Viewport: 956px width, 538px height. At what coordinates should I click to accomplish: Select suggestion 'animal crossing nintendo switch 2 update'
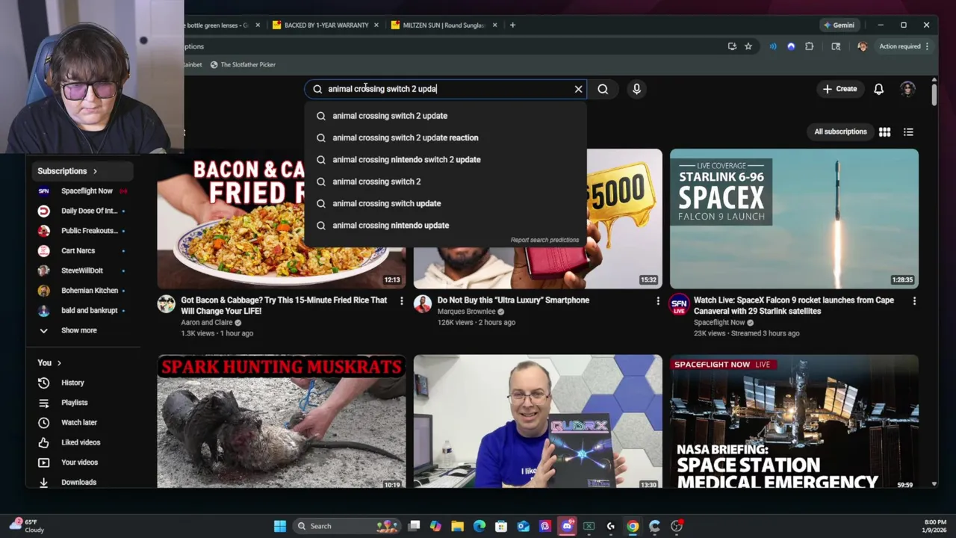point(445,159)
